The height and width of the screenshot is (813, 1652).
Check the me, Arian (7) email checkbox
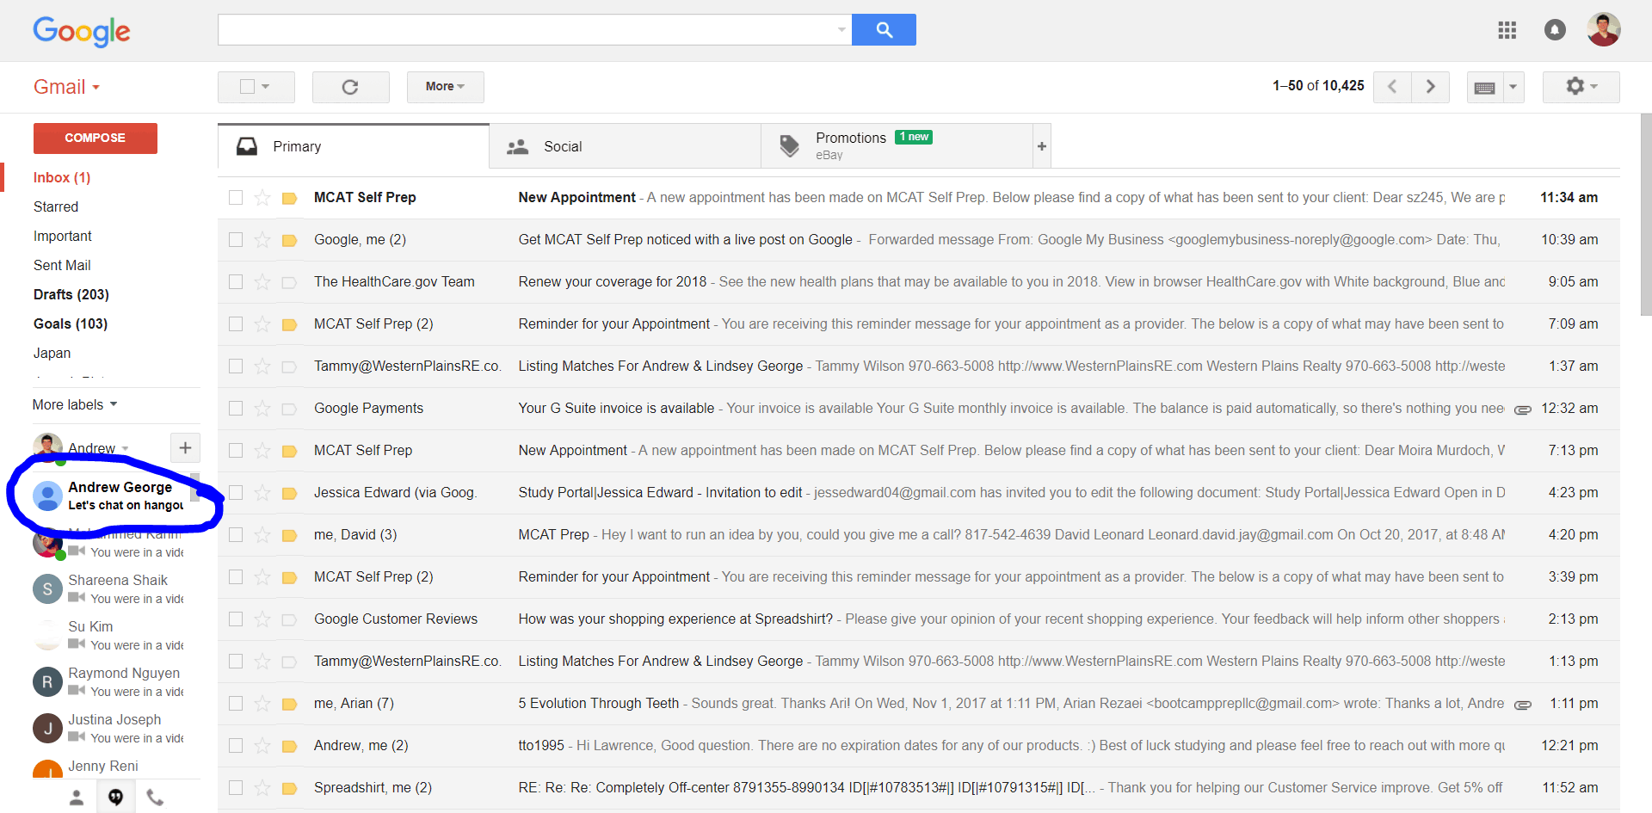pyautogui.click(x=236, y=704)
